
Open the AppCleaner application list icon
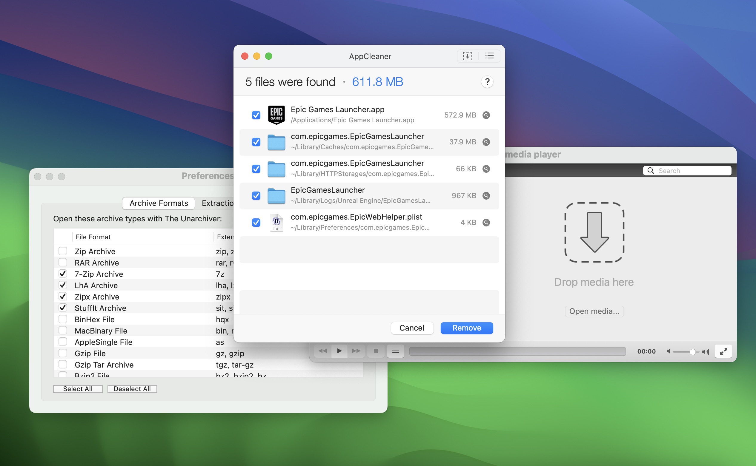point(489,56)
